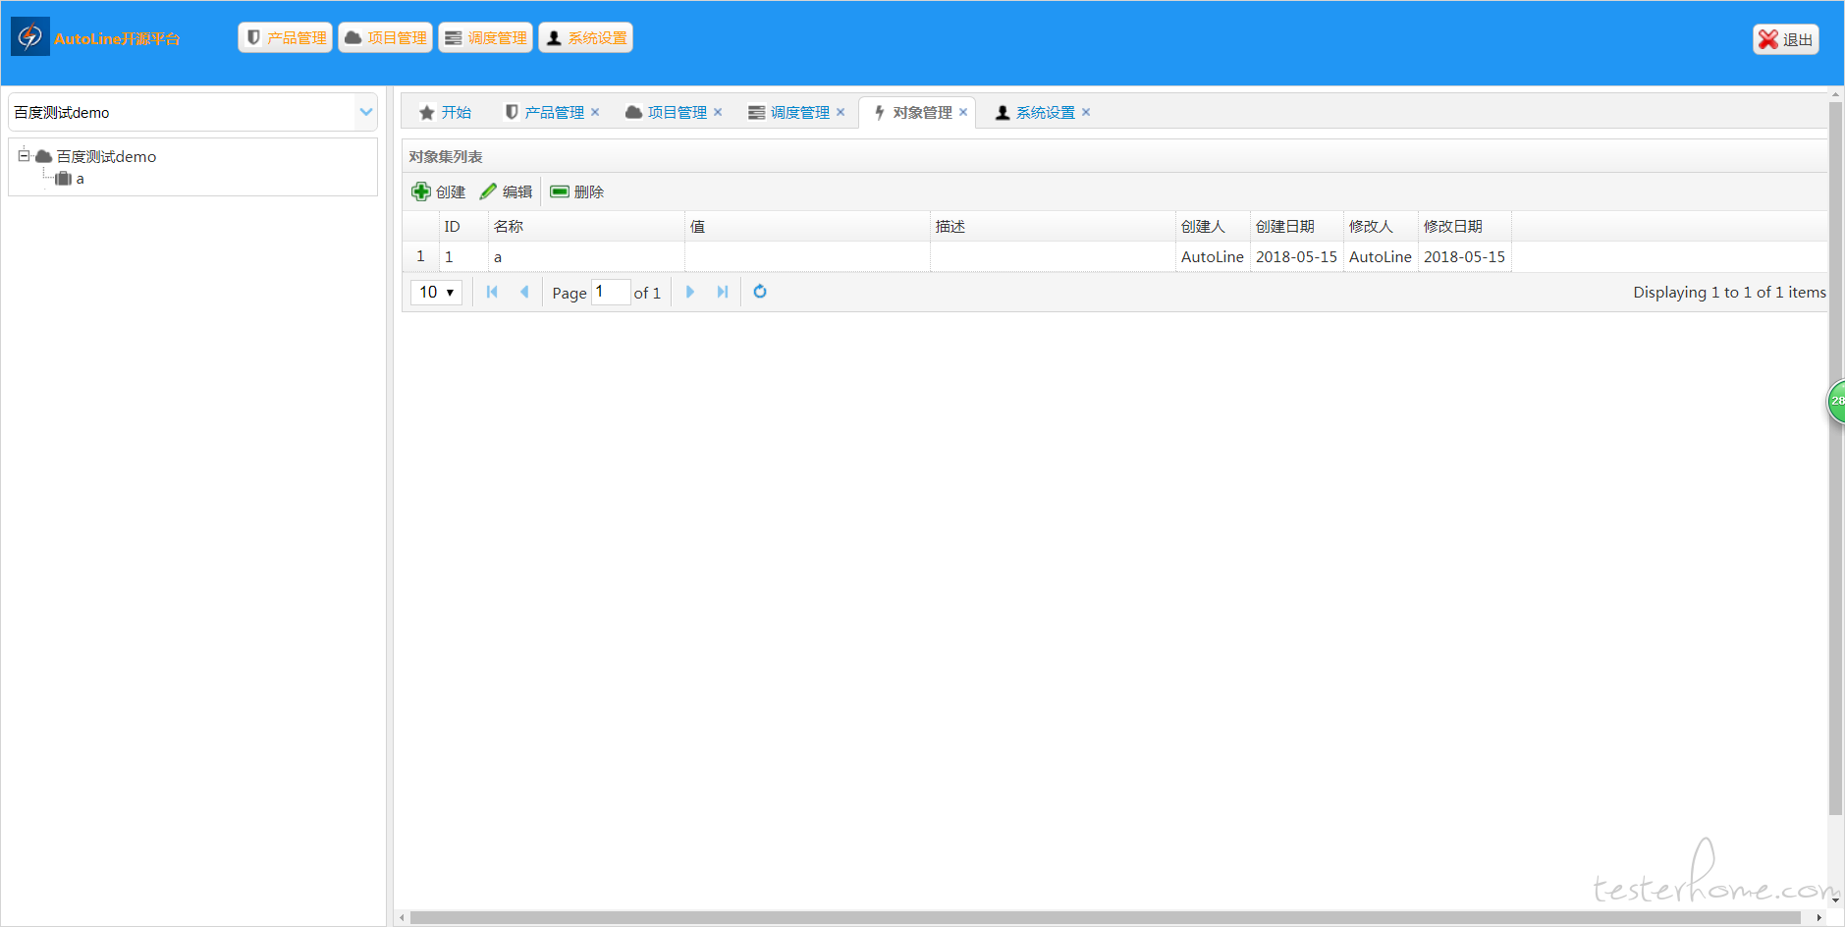Click the 修改人 column header
1845x927 pixels.
1381,226
